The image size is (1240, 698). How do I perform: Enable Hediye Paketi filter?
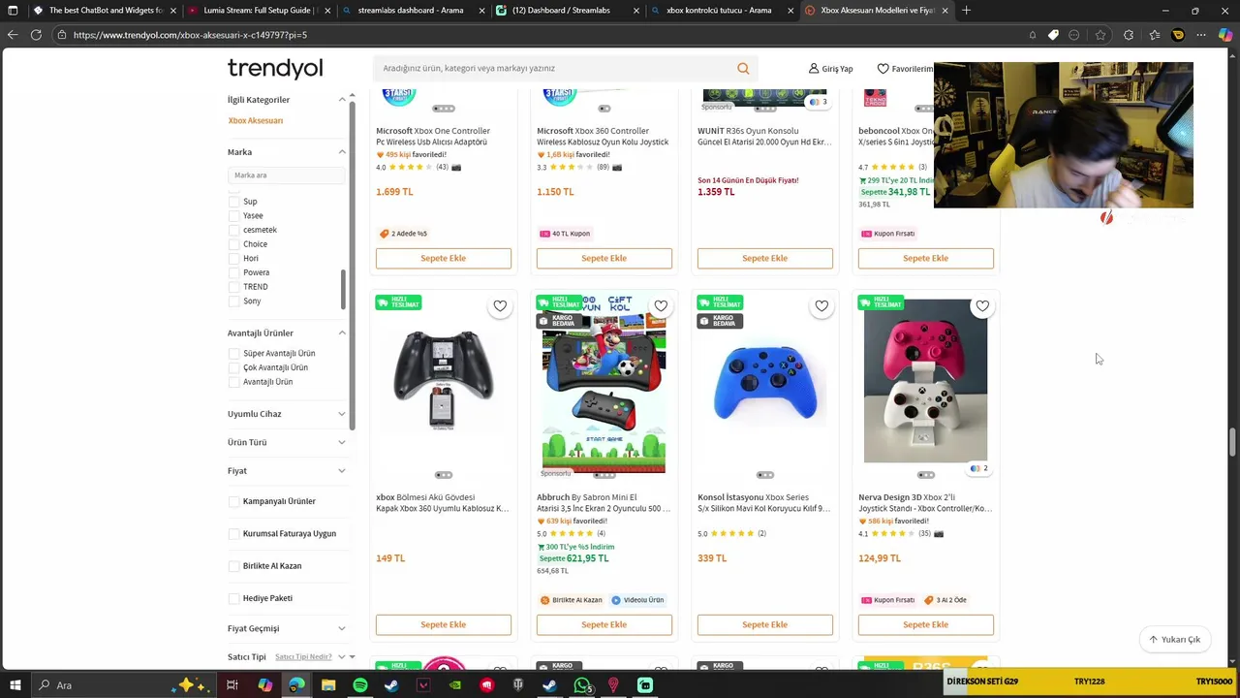pos(233,598)
